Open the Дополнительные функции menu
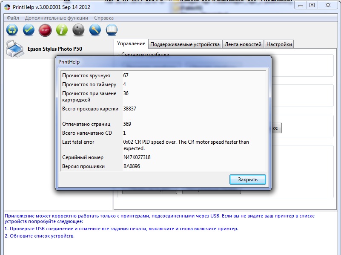This screenshot has height=255, width=341. point(57,18)
